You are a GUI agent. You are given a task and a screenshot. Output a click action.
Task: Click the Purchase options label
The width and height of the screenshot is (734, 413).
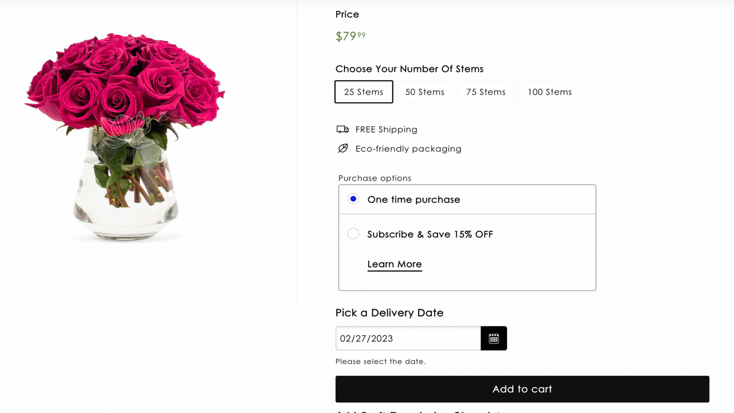(x=374, y=178)
